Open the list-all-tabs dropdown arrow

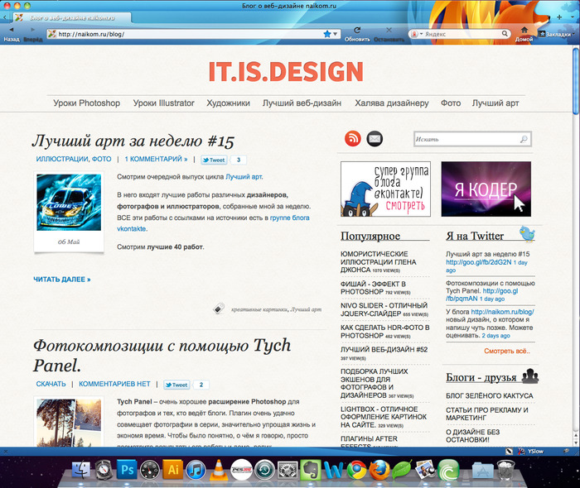[573, 17]
